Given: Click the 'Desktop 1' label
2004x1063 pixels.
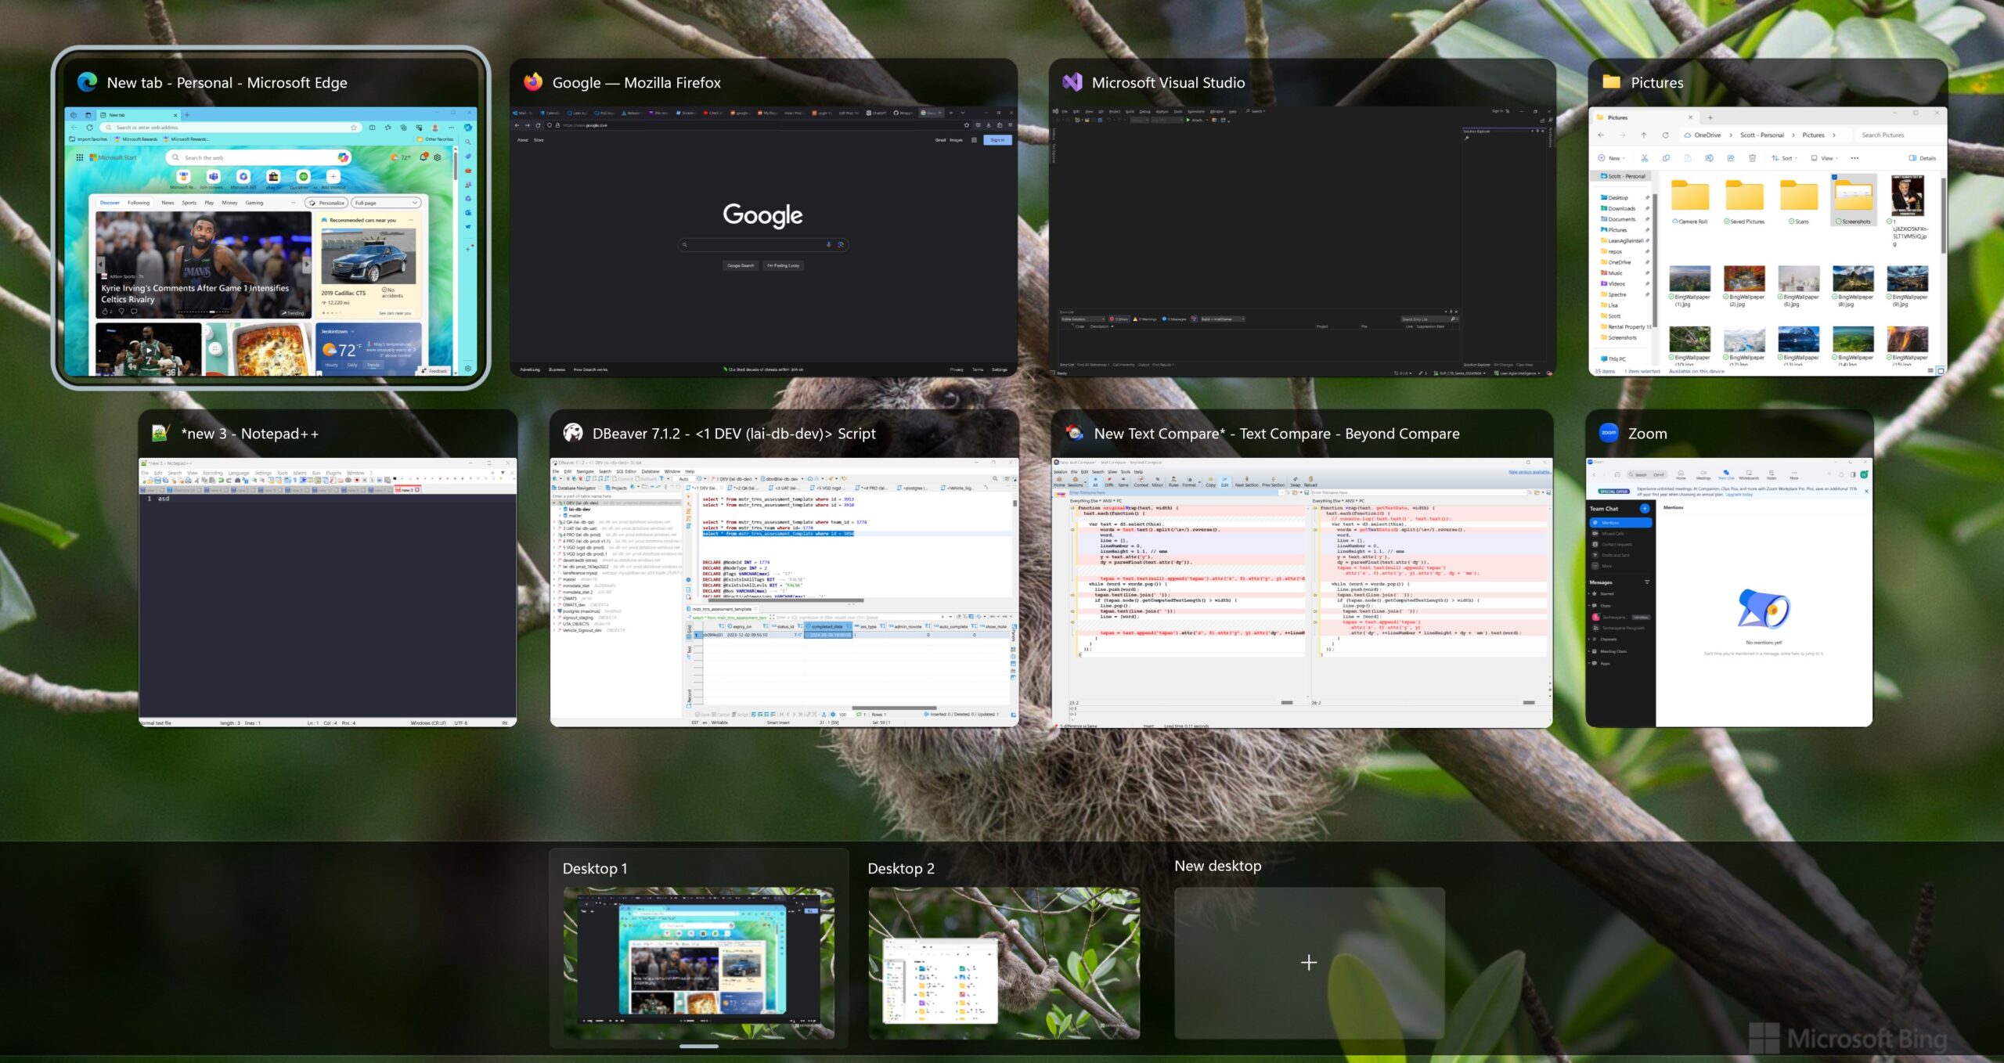Looking at the screenshot, I should coord(595,868).
